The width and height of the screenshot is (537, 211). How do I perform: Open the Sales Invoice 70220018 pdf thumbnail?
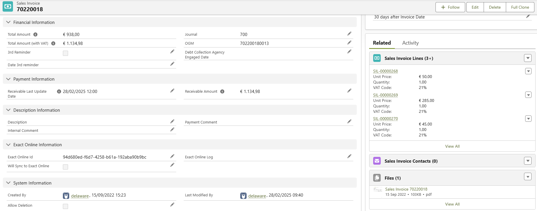click(x=378, y=190)
